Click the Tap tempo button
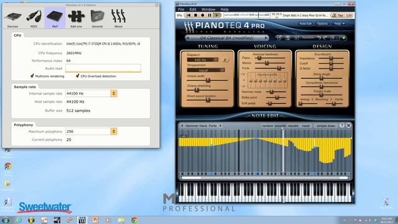 tap(340, 16)
